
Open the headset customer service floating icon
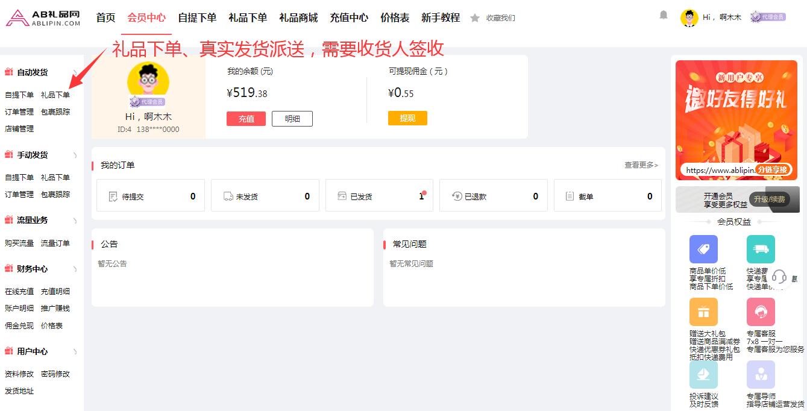pos(779,277)
